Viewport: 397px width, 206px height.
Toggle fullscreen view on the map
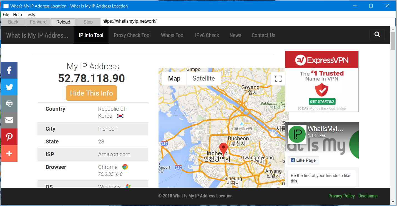[278, 79]
